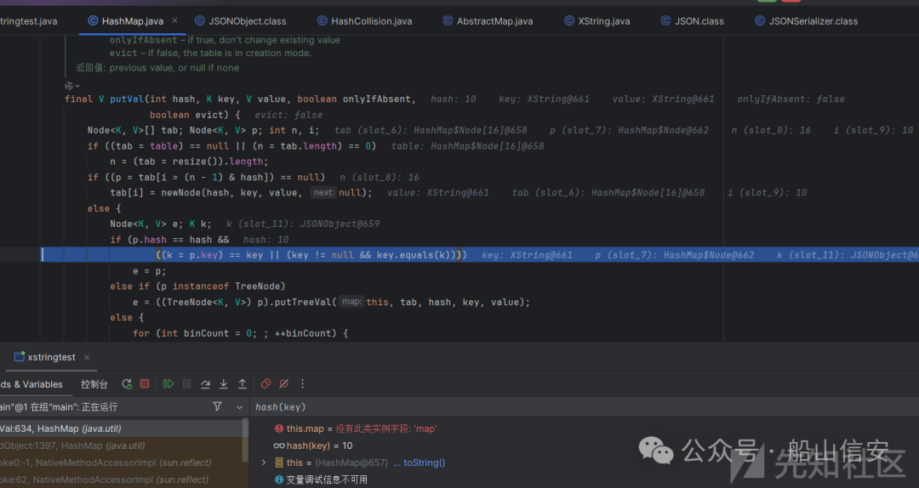
Task: Step out of the current method
Action: tap(242, 383)
